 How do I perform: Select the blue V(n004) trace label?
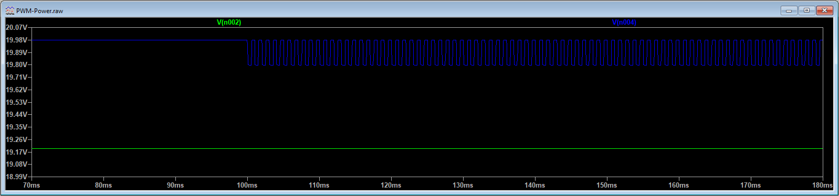pos(624,23)
